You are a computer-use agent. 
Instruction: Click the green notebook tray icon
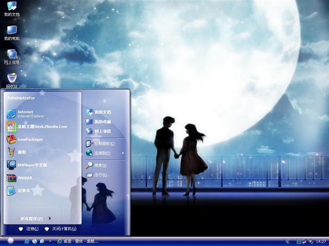click(x=299, y=241)
